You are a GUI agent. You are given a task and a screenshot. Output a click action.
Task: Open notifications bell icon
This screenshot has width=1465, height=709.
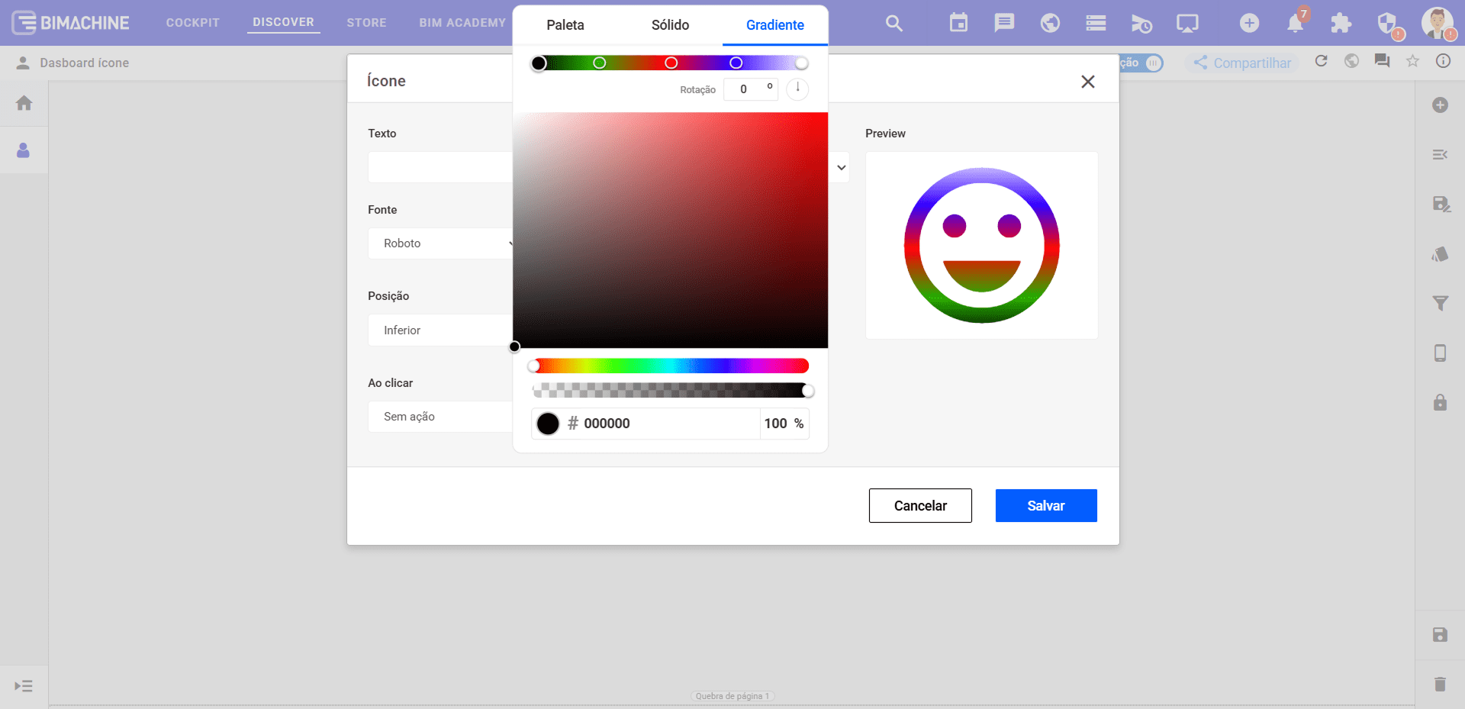[1295, 24]
